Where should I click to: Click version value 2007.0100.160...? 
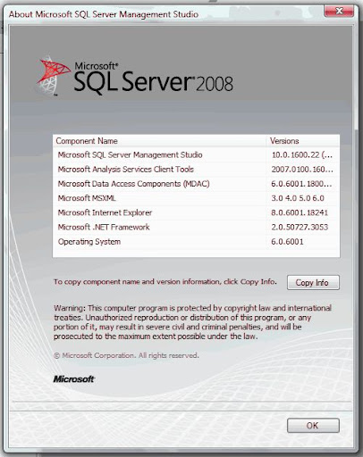coord(302,170)
